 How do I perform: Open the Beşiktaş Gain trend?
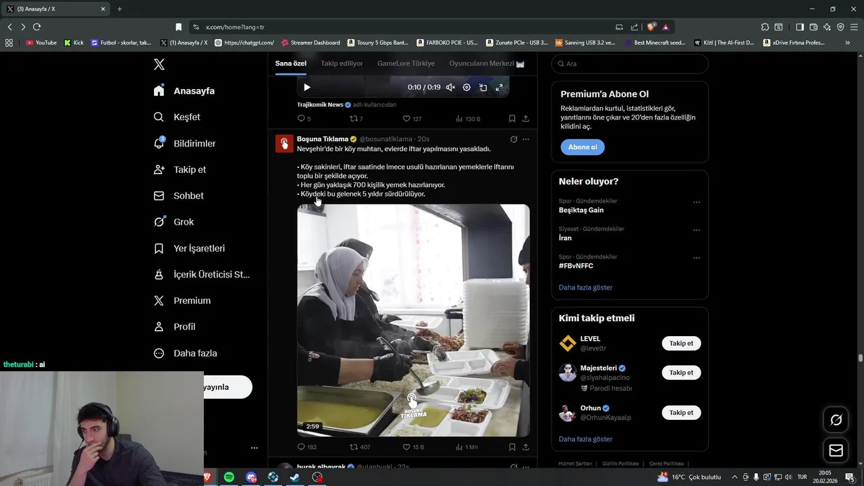[x=581, y=210]
